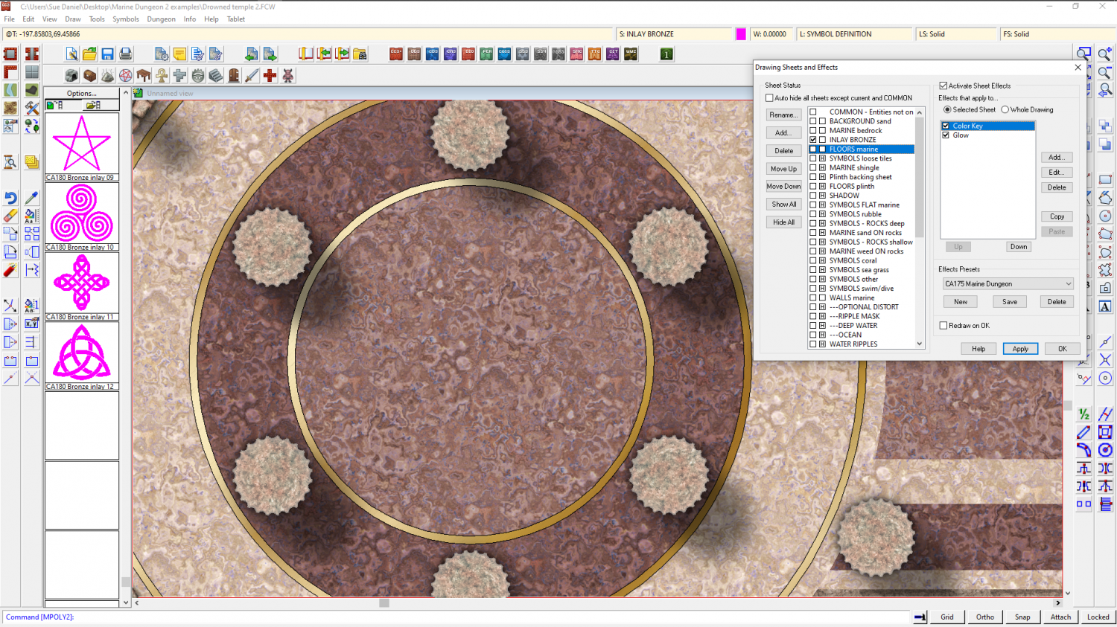This screenshot has height=627, width=1117.
Task: Click the hammer and tools icon
Action: pos(31,108)
